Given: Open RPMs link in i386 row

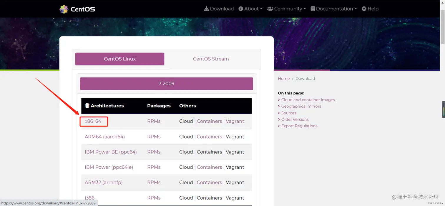Looking at the screenshot, I should click(154, 198).
